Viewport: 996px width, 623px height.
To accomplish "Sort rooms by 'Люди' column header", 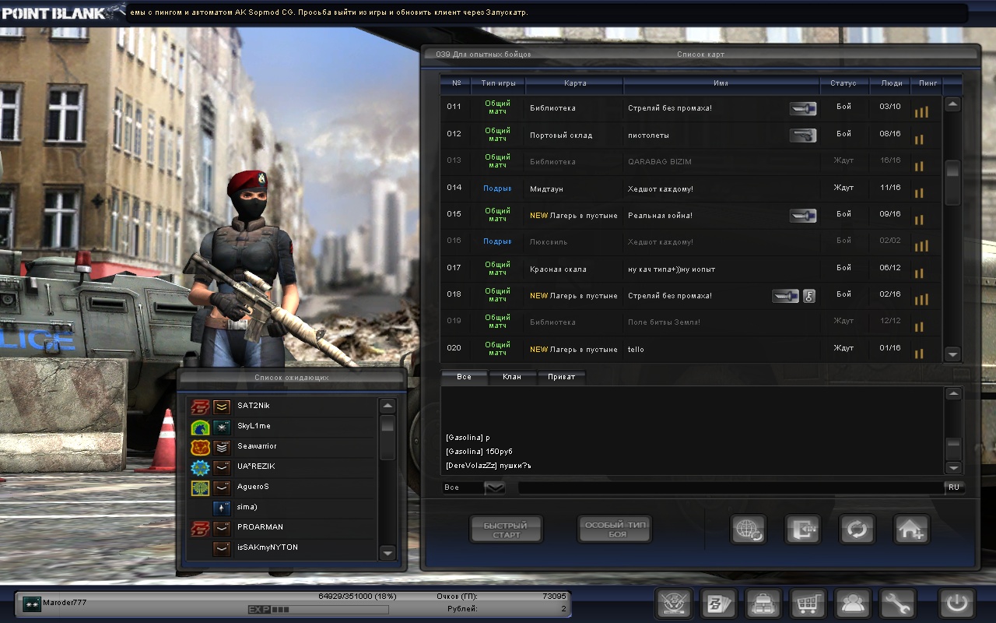I will click(x=892, y=83).
